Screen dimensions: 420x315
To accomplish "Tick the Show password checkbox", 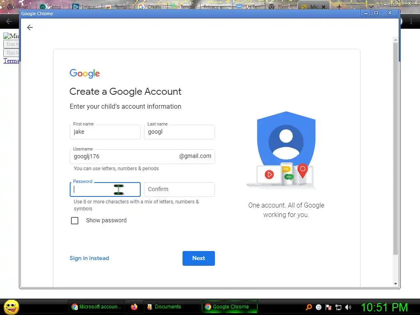I will 75,220.
